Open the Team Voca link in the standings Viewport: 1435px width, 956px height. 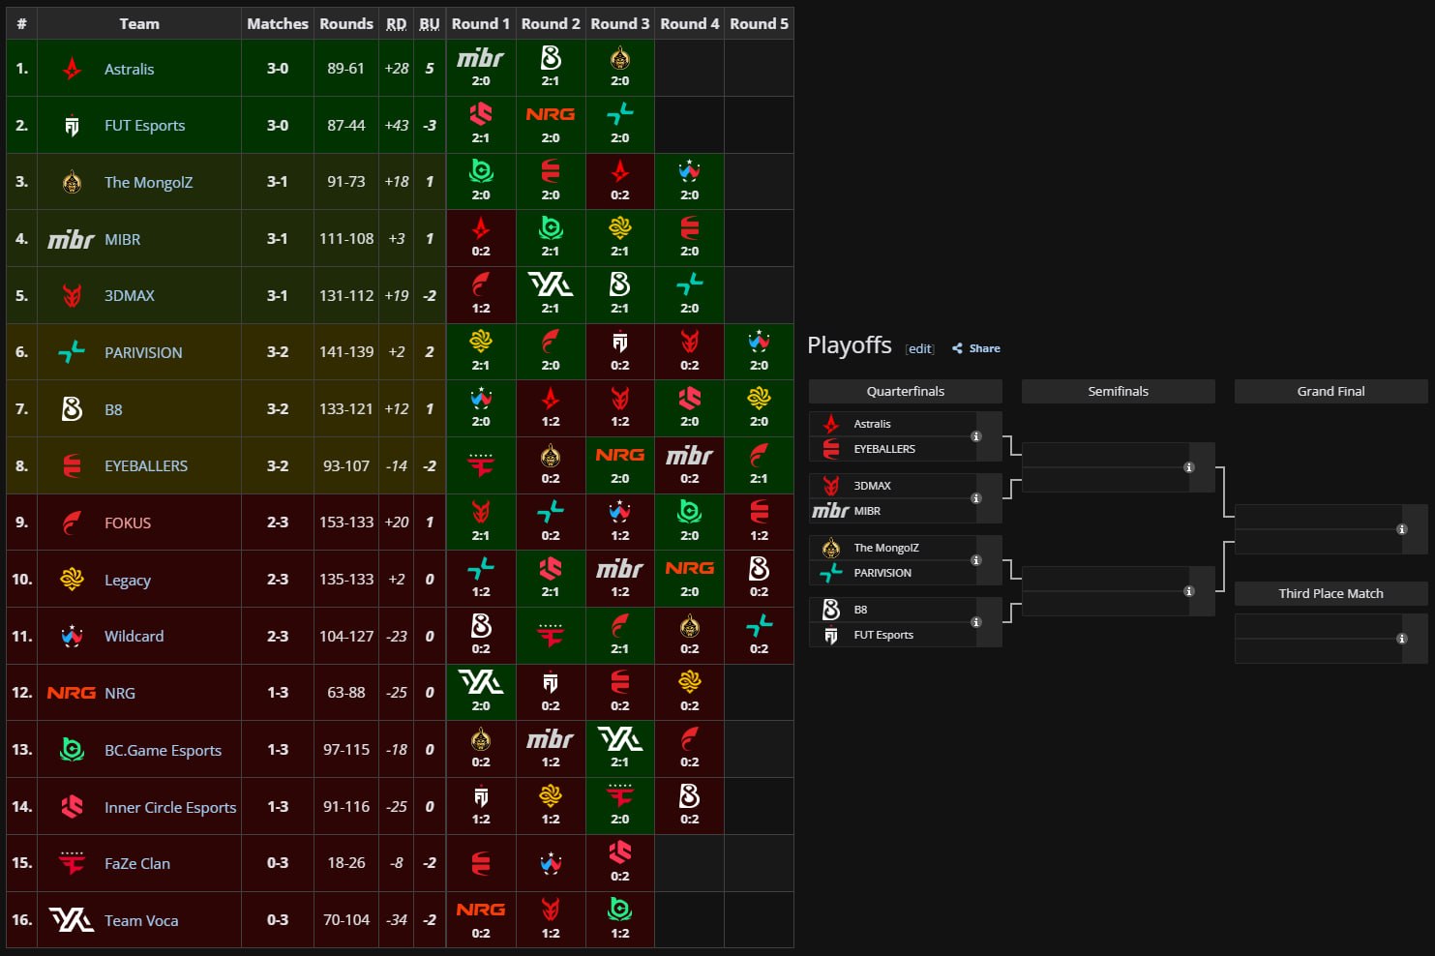(x=141, y=921)
